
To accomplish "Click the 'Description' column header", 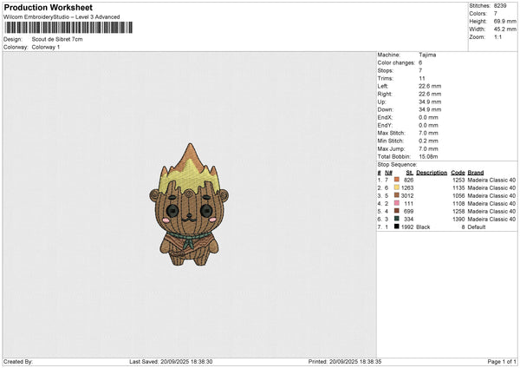I will tap(432, 173).
